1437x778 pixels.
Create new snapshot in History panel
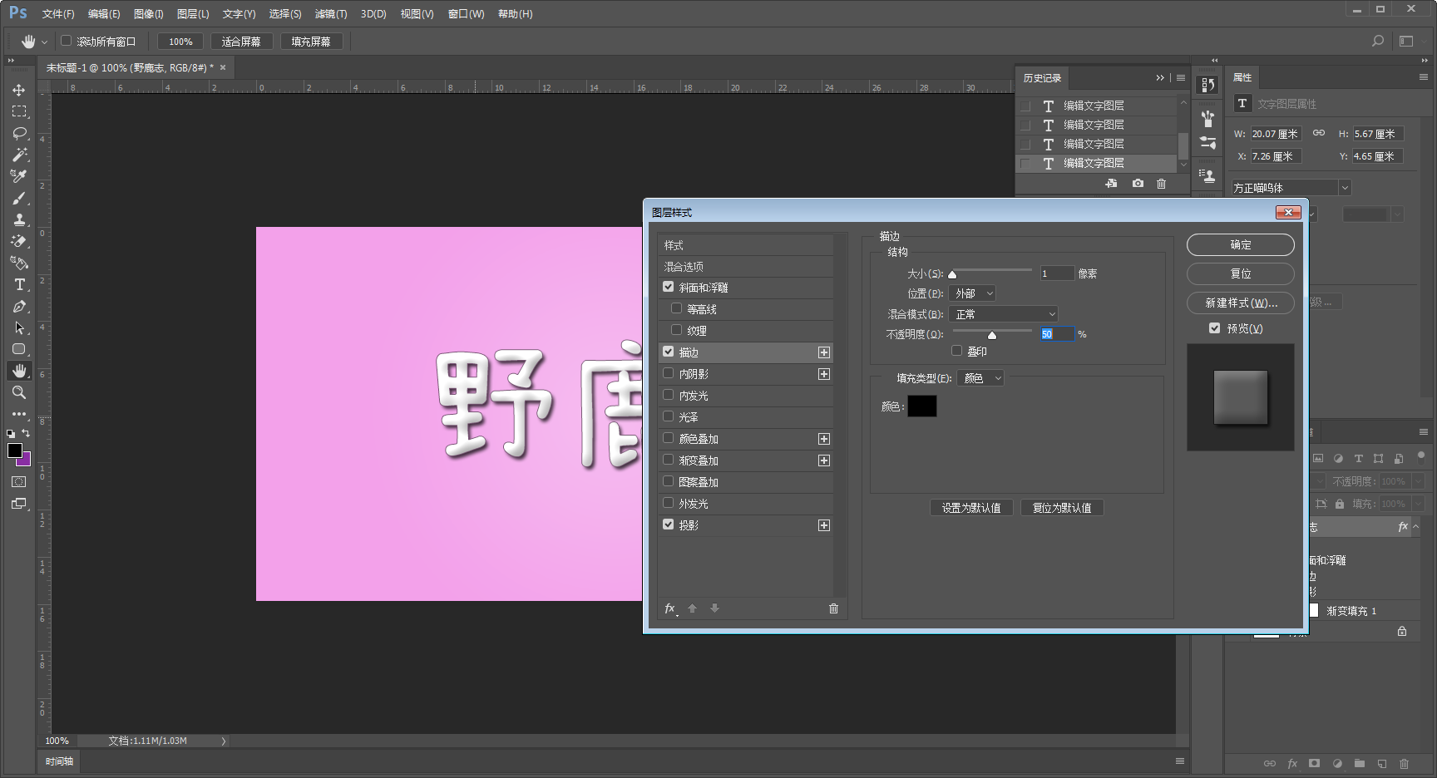coord(1138,184)
